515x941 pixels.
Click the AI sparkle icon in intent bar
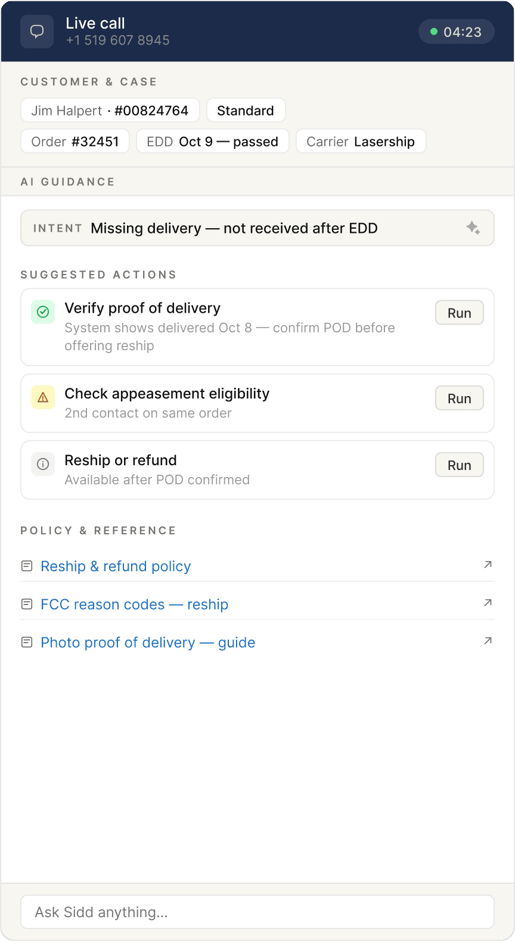pos(473,228)
